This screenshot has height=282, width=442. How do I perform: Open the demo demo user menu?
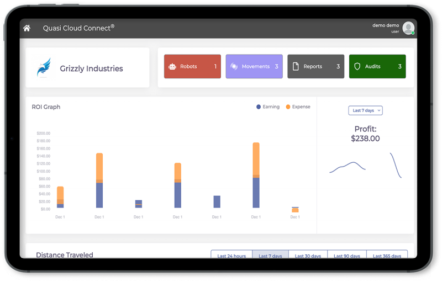[386, 25]
